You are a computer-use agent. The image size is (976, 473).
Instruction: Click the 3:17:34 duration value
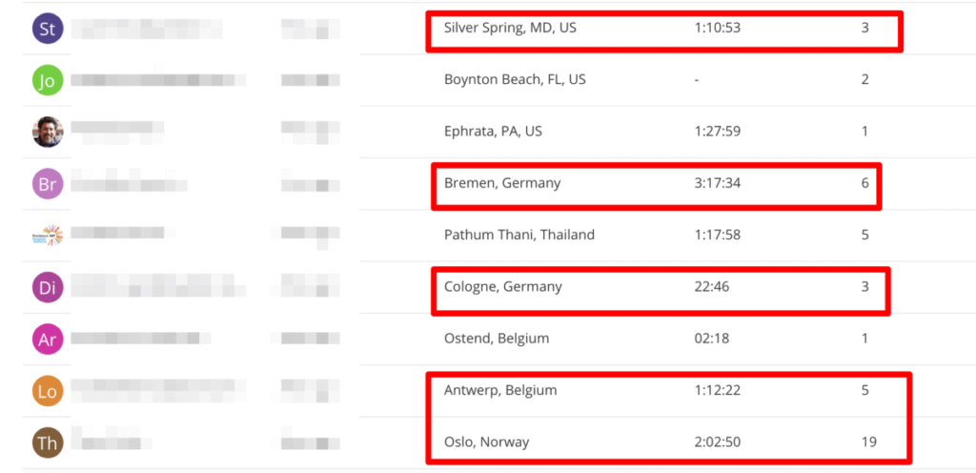point(718,183)
